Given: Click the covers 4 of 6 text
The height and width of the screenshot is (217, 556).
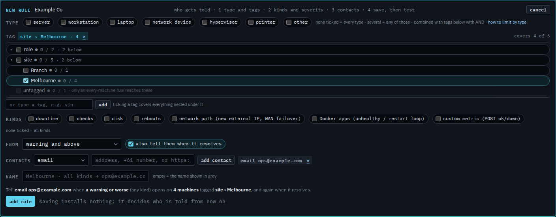Looking at the screenshot, I should click(x=532, y=36).
